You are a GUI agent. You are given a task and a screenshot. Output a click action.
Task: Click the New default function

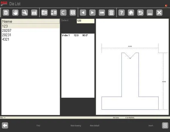95,126
